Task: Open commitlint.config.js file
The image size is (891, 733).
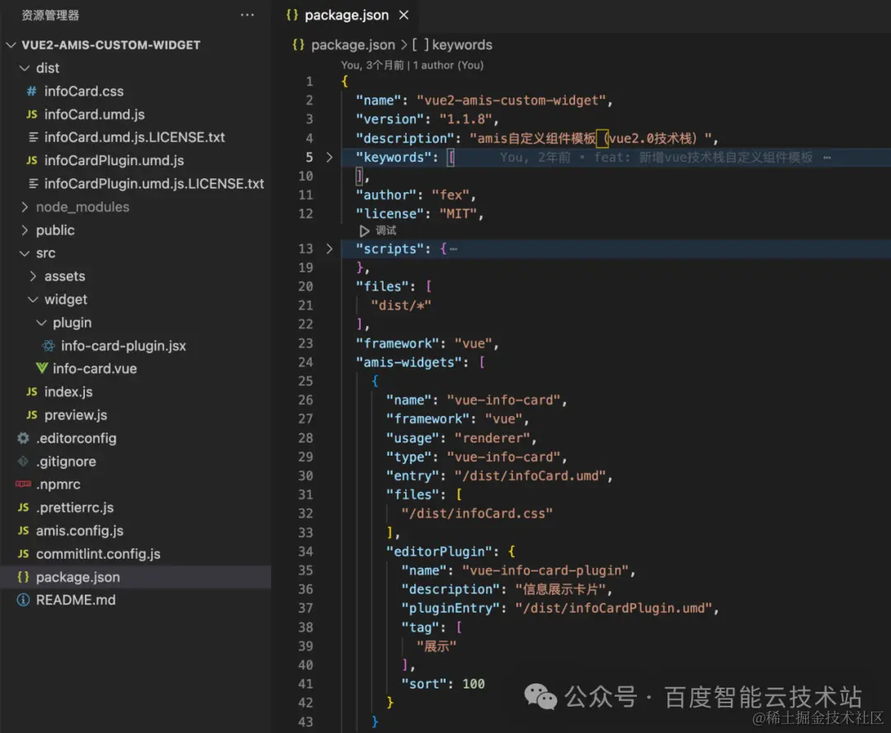Action: click(x=98, y=554)
